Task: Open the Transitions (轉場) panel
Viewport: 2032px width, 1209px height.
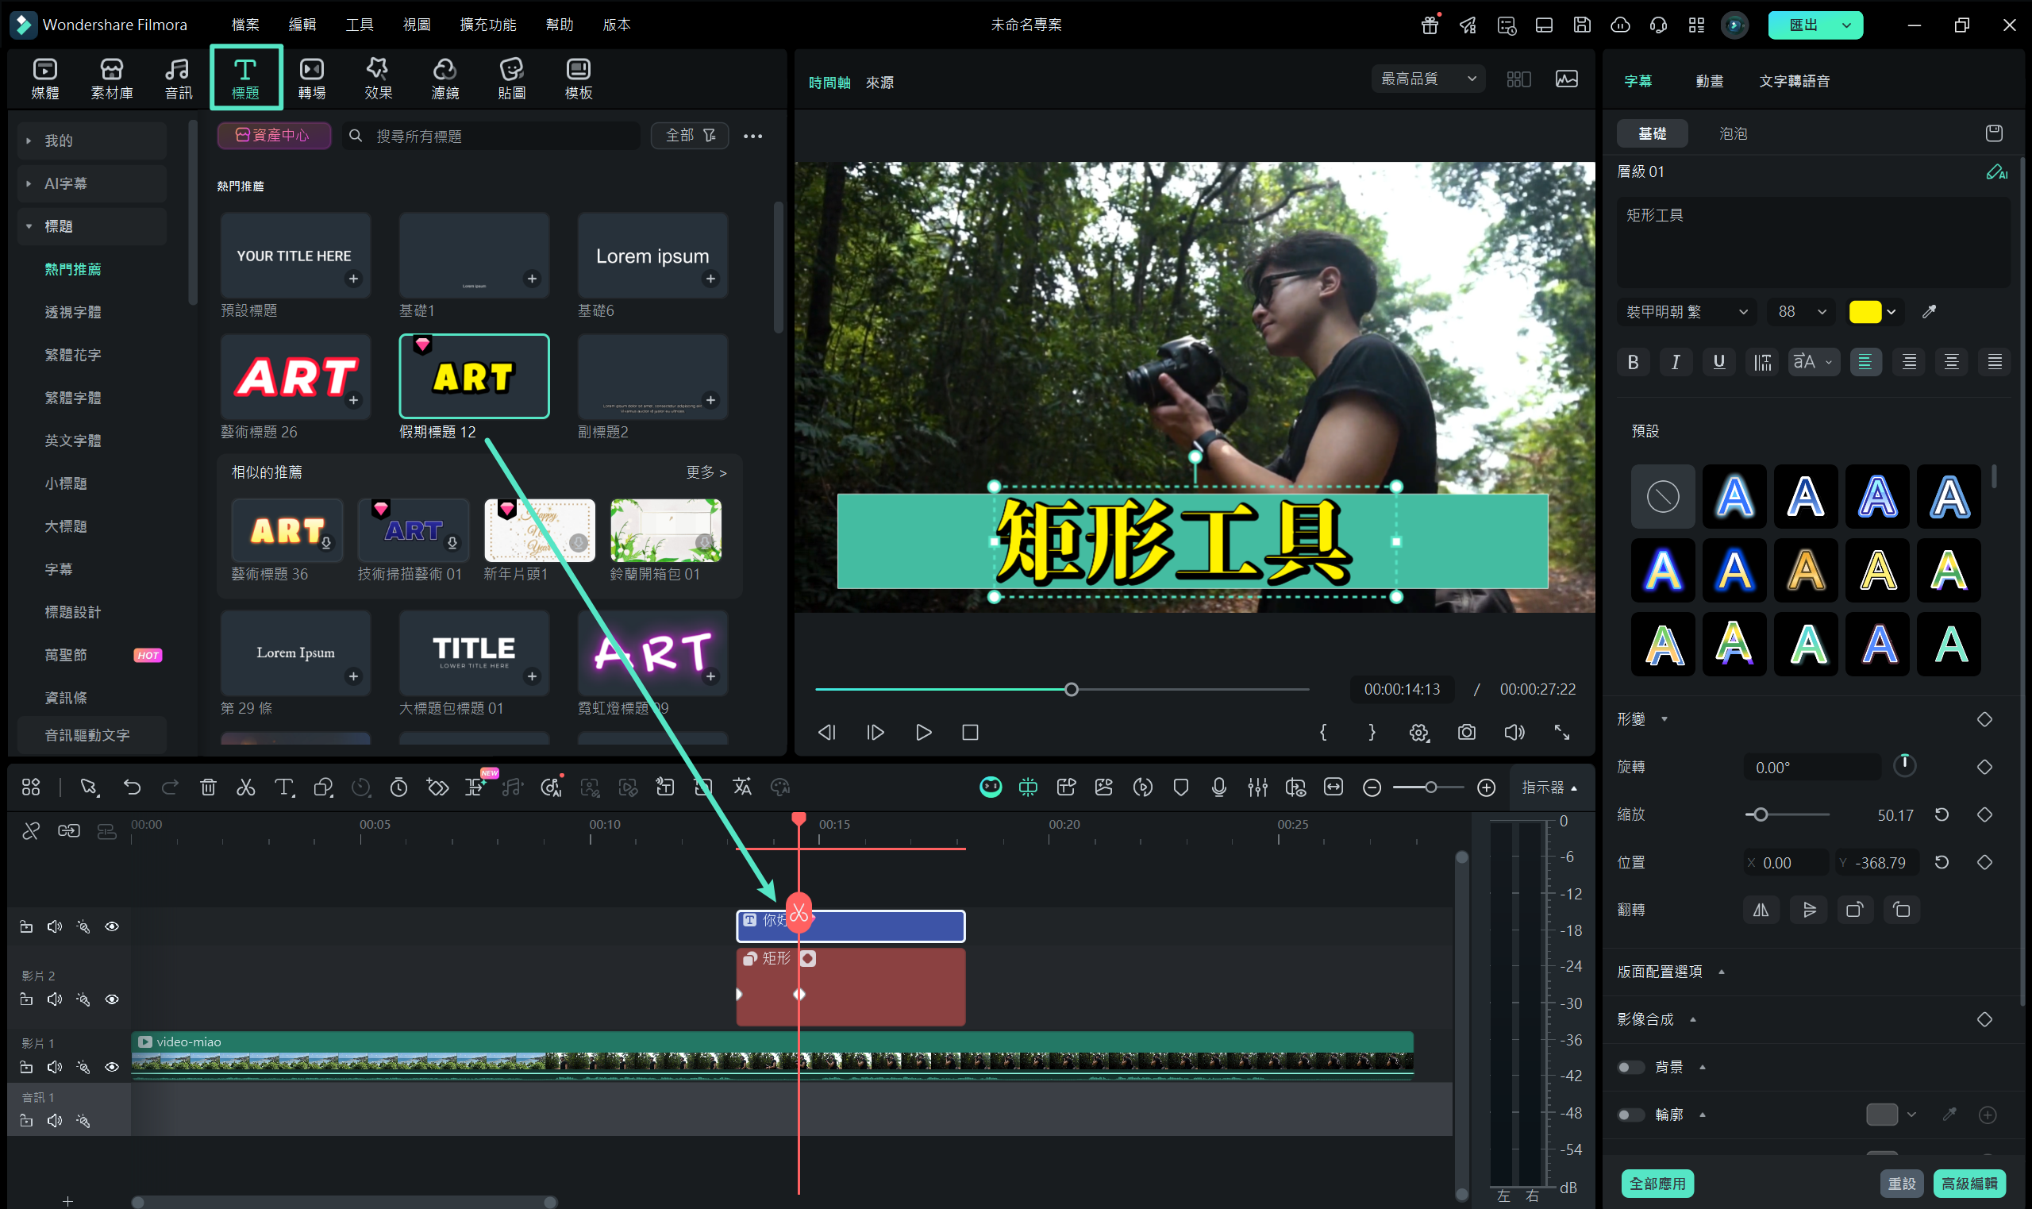Action: point(311,79)
